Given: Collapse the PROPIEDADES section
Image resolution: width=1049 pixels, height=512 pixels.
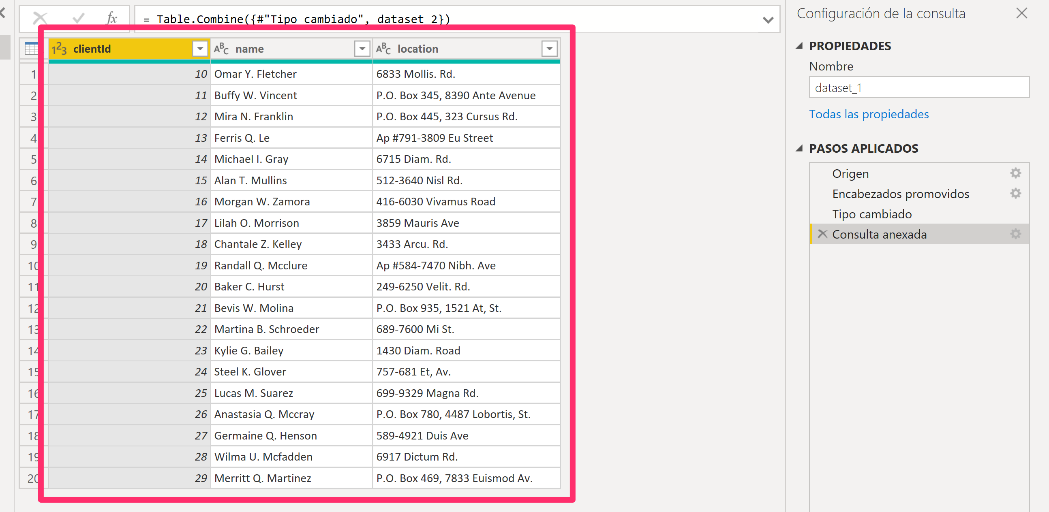Looking at the screenshot, I should coord(799,46).
